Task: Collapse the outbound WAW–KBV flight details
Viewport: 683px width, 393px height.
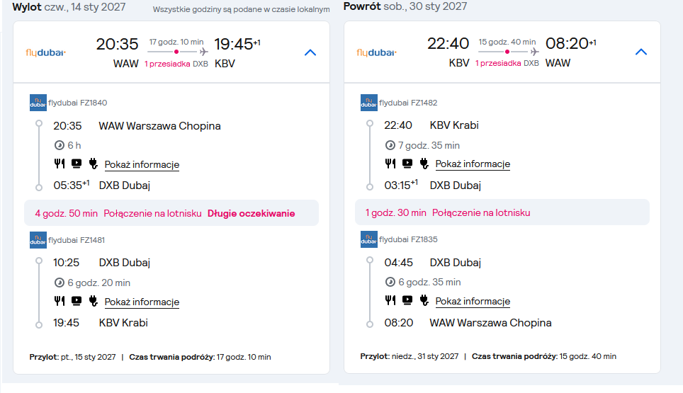Action: coord(310,52)
